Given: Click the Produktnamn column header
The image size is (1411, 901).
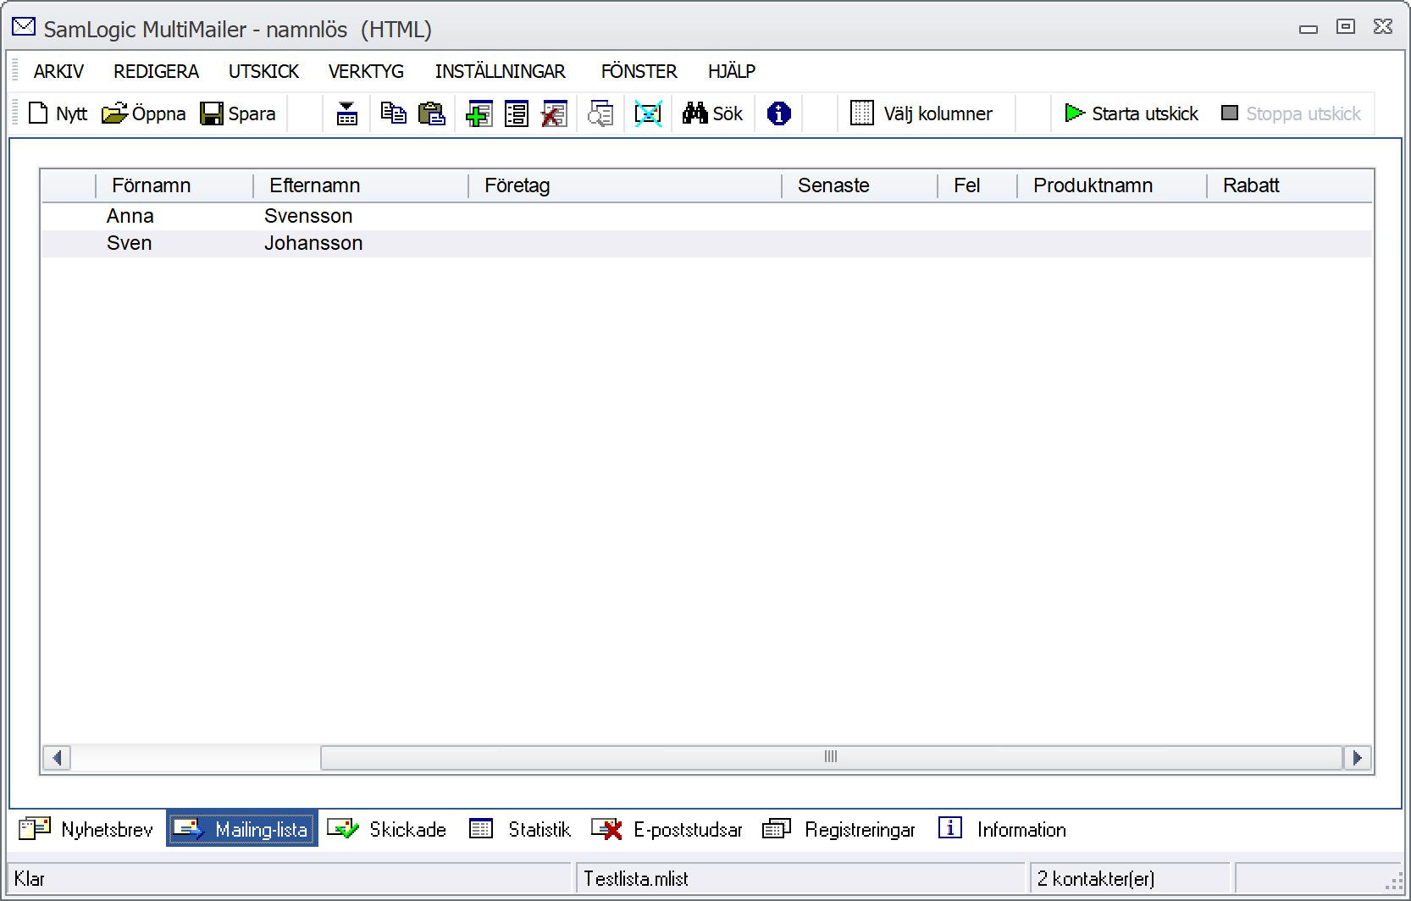Looking at the screenshot, I should point(1112,185).
